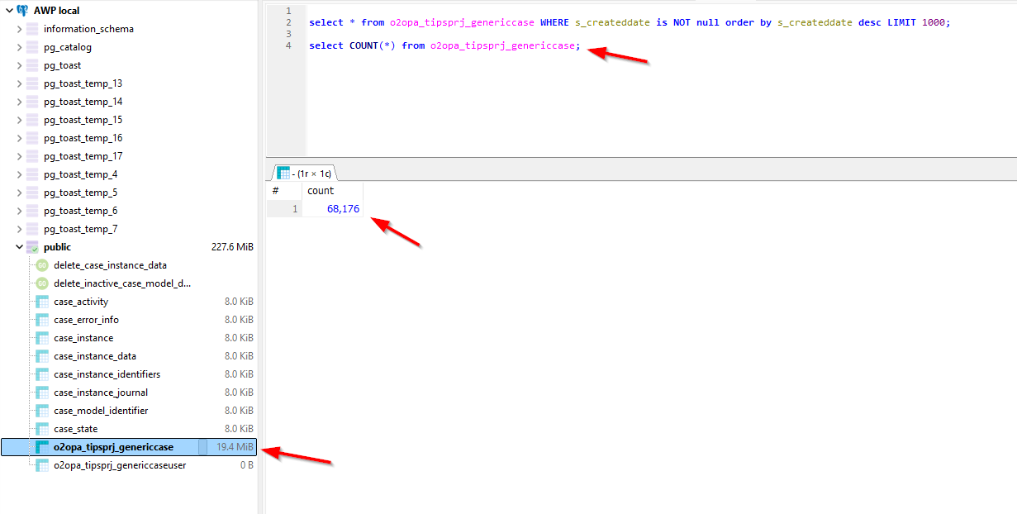Click the delete_case_instance_data function icon
This screenshot has width=1017, height=514.
coord(42,265)
